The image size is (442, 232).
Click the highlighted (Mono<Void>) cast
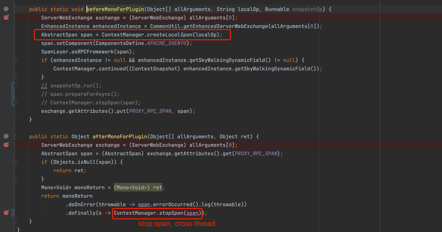132,187
